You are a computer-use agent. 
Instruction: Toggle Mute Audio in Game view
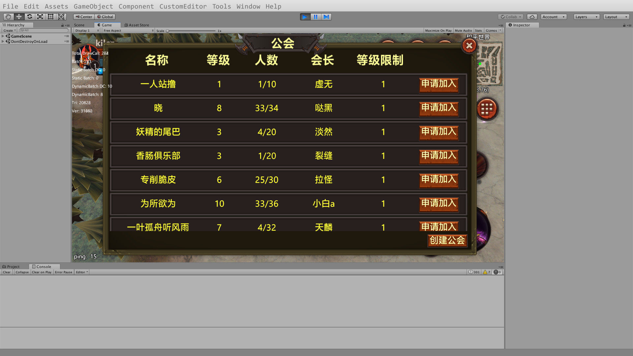463,31
